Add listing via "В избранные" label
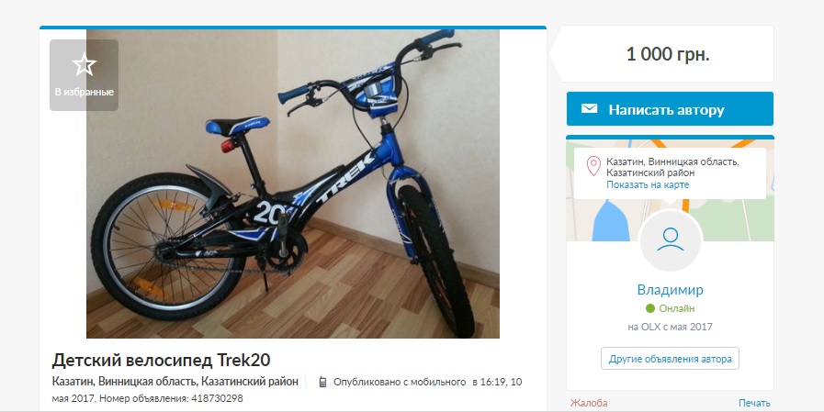Viewport: 824px width, 412px height. click(85, 92)
